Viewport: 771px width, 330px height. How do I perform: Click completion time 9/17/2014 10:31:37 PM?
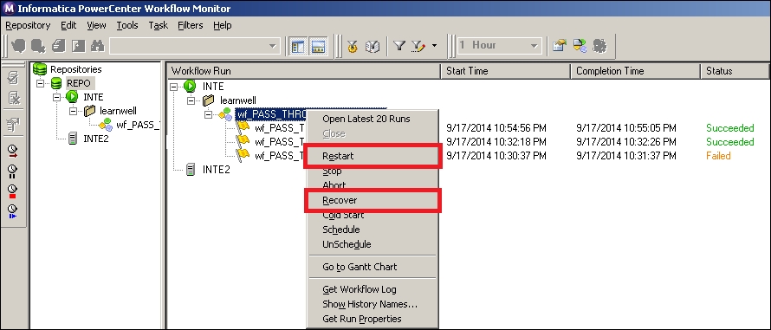click(626, 156)
